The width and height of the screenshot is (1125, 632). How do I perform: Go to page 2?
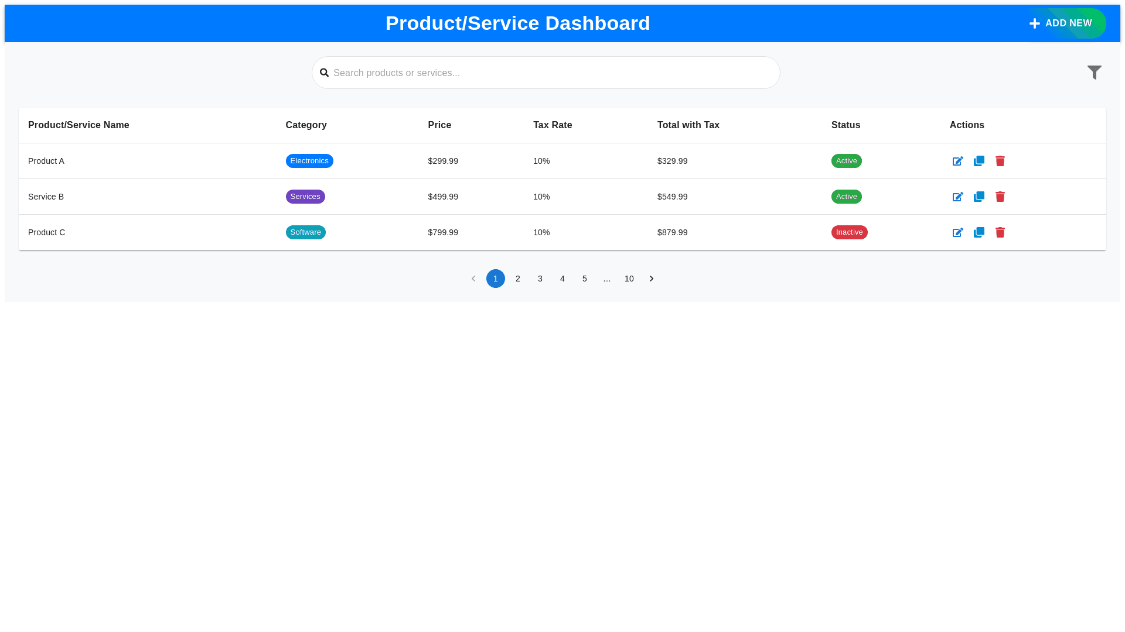pyautogui.click(x=517, y=279)
